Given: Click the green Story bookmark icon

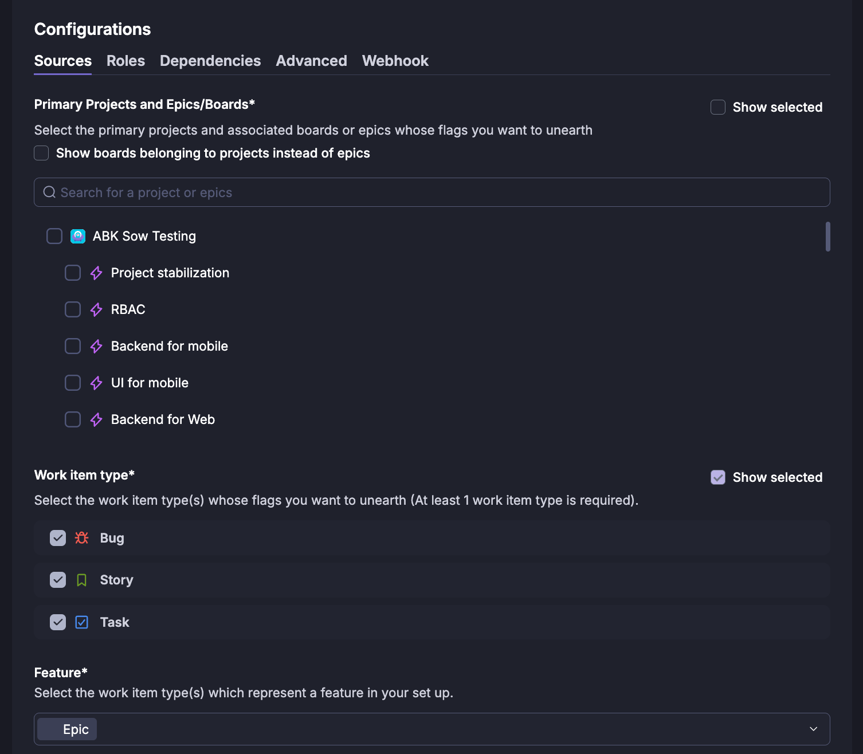Looking at the screenshot, I should pos(82,580).
